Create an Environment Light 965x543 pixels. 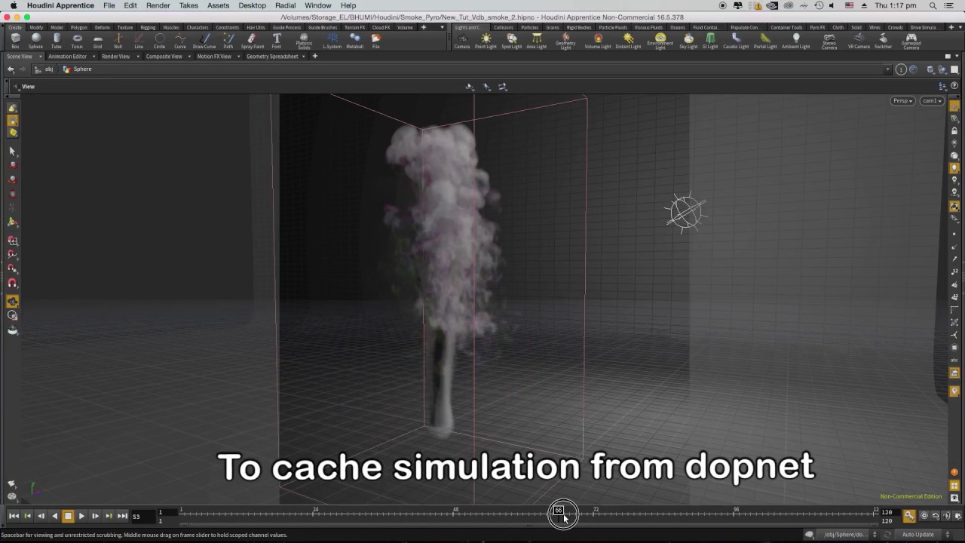pos(660,41)
